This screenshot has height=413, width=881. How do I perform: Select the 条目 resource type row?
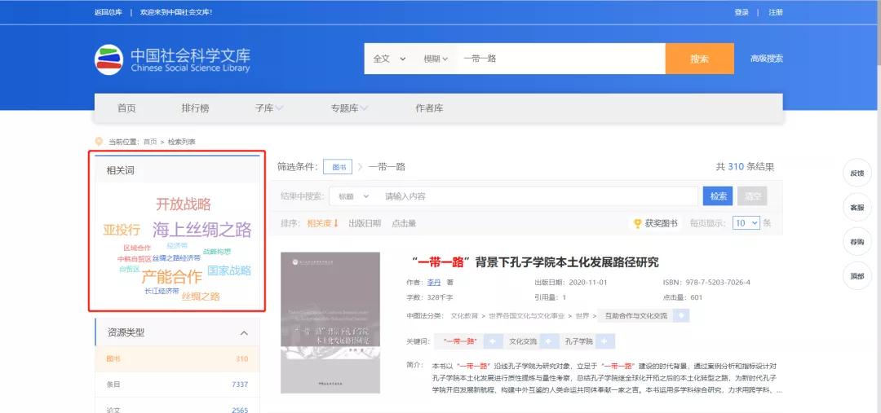coord(177,384)
